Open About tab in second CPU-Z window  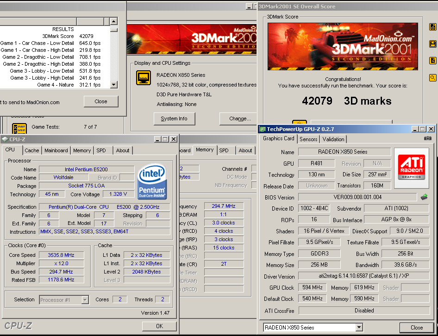245,150
